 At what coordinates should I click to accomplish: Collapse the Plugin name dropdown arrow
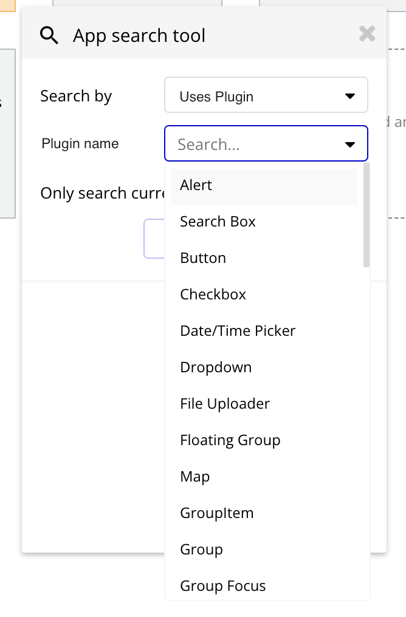pos(349,145)
